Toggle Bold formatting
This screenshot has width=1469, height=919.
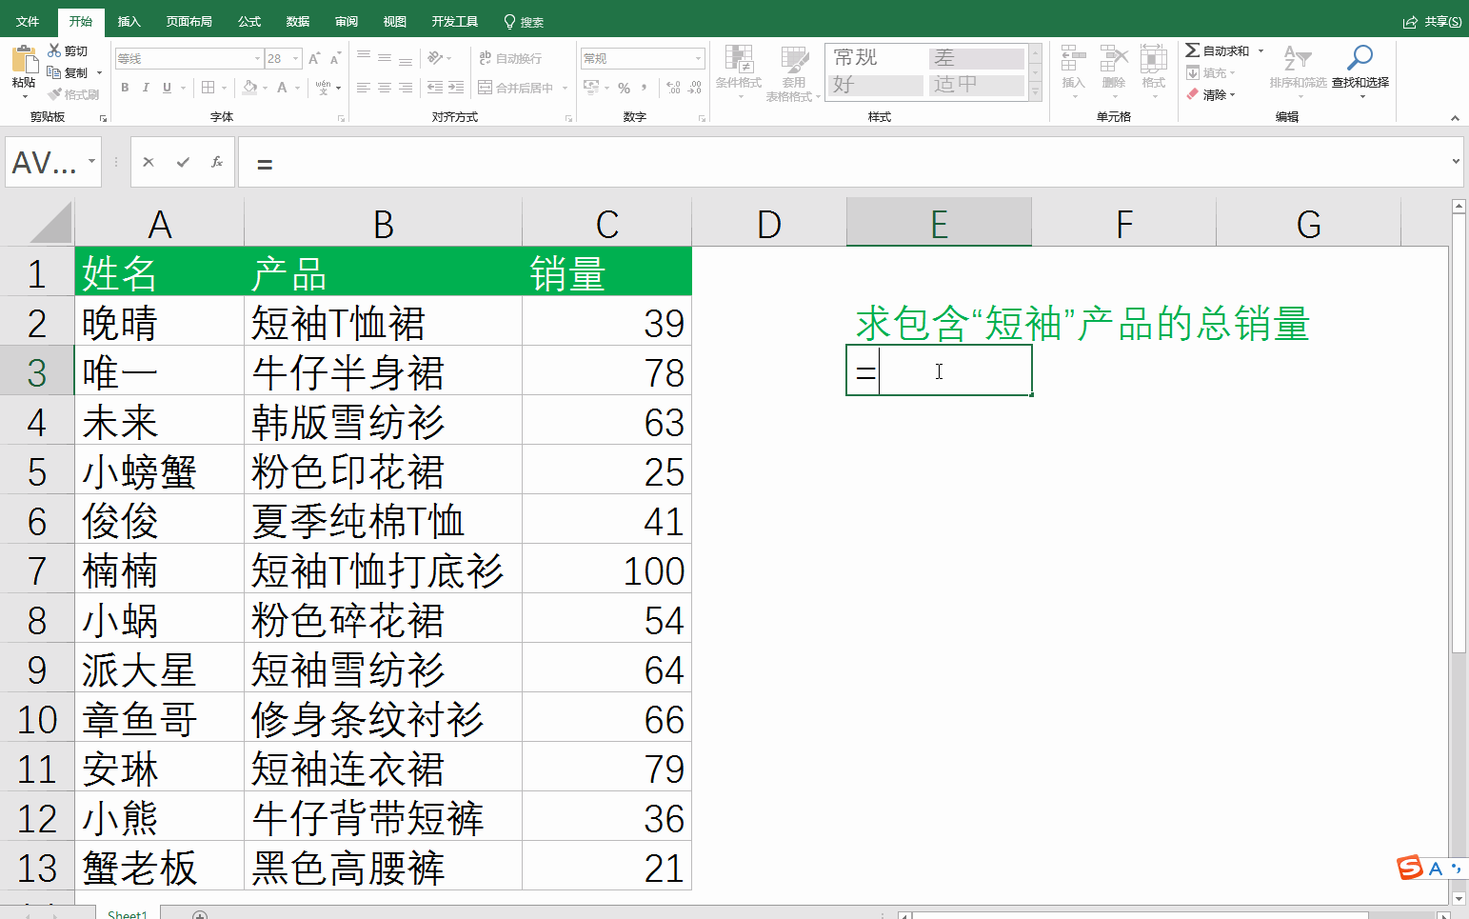[125, 88]
